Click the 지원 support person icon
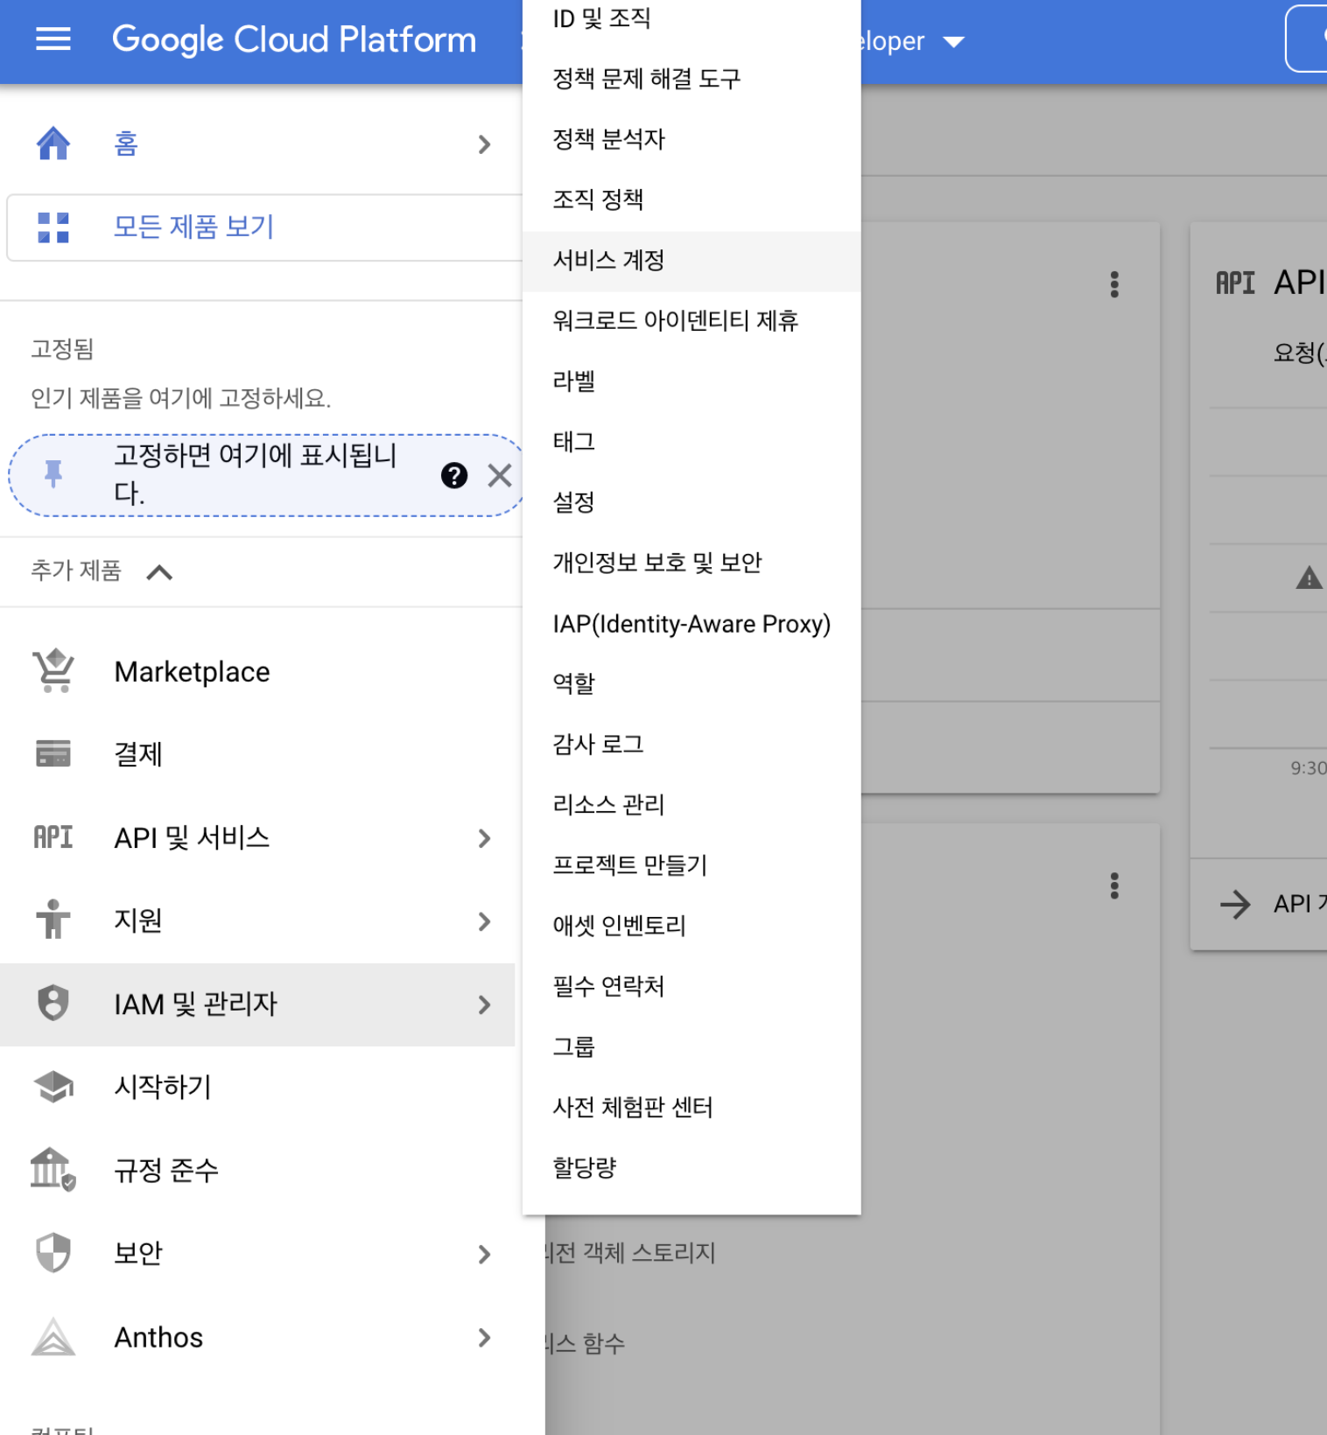 [53, 920]
